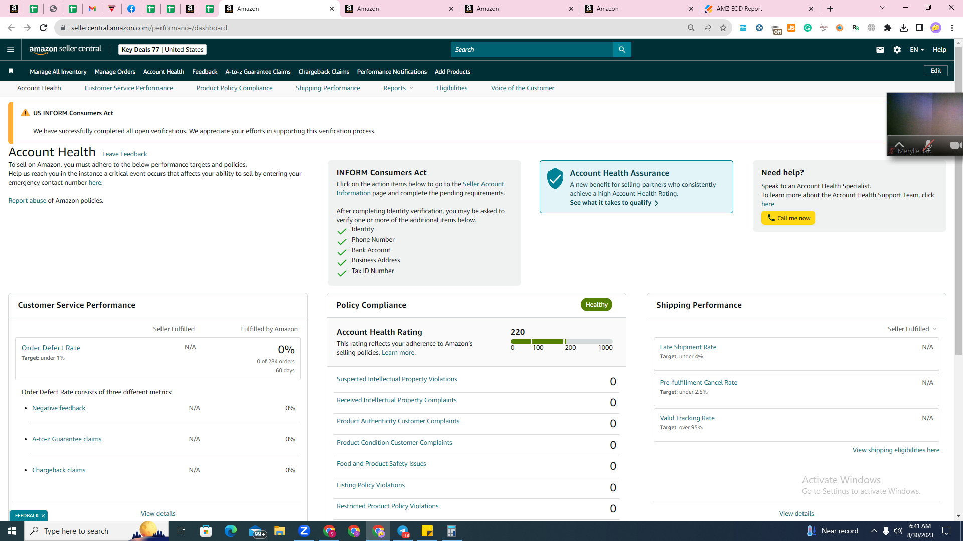Open the Chrome three-dot menu
This screenshot has width=963, height=541.
coord(952,28)
